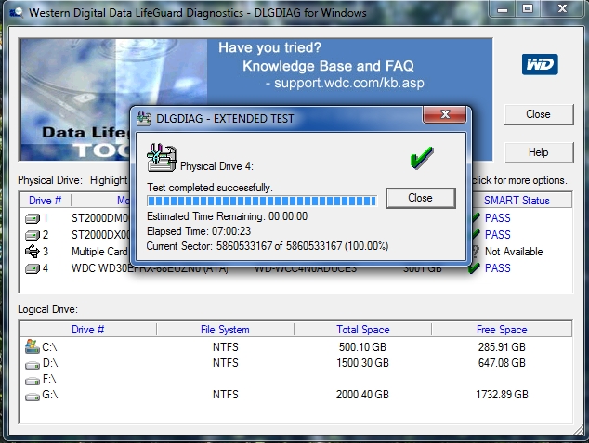Click NTFS file system for G:\ row
The image size is (589, 443).
(x=226, y=395)
